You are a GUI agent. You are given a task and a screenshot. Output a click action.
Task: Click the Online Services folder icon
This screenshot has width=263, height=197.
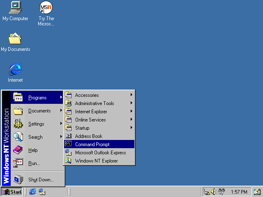click(68, 119)
